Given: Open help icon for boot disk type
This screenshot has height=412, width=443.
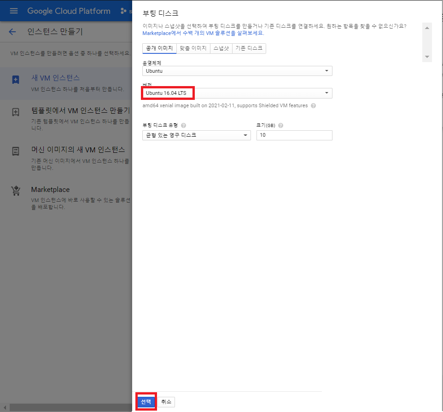Looking at the screenshot, I should click(183, 125).
